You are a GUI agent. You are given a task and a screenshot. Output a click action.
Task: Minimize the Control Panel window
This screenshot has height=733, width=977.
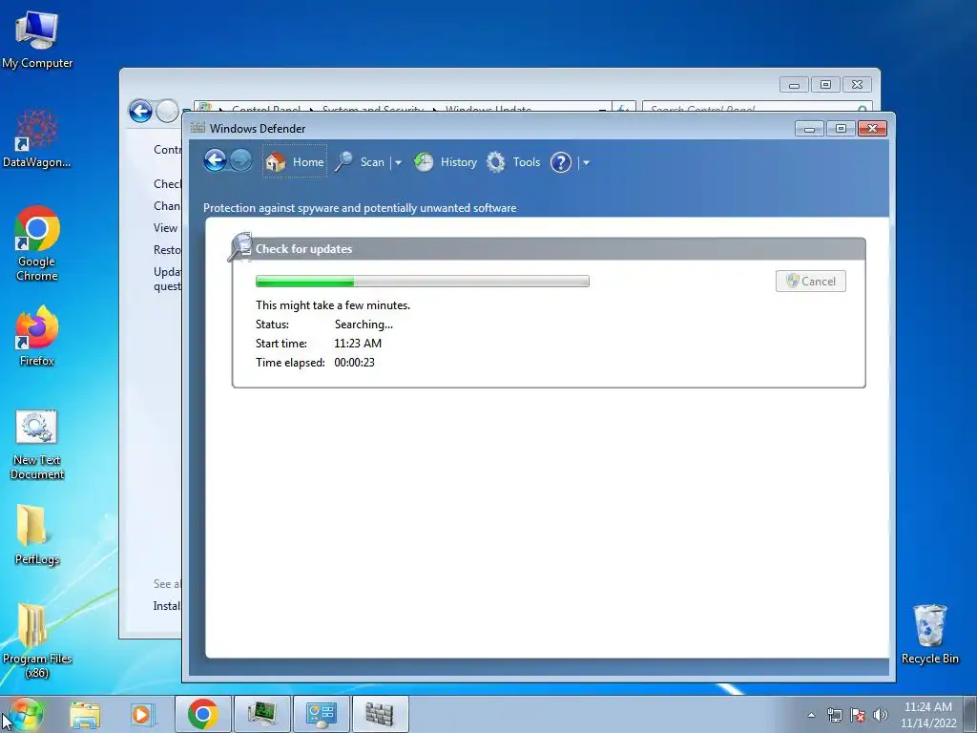click(x=794, y=85)
